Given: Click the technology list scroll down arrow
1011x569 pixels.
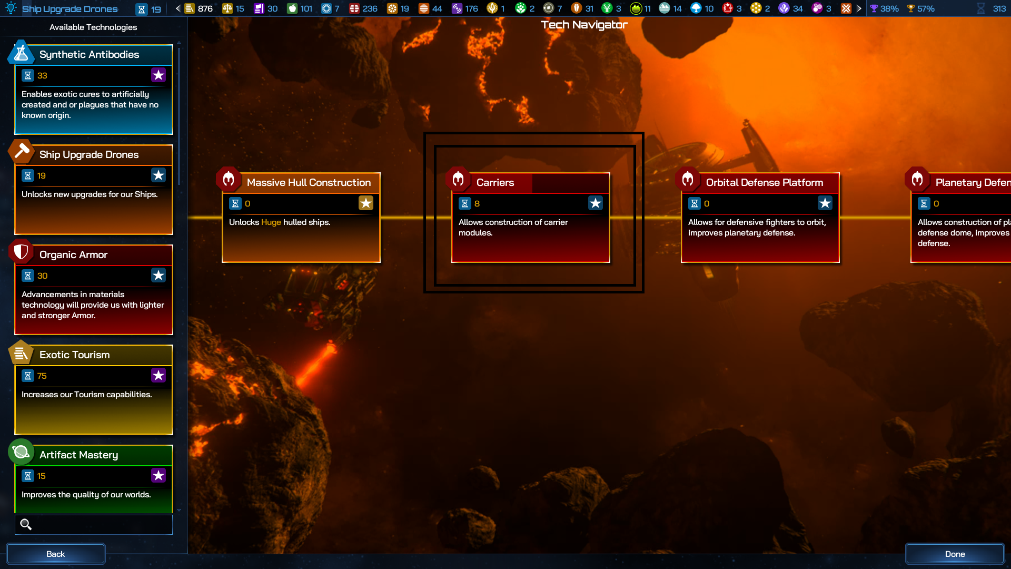Looking at the screenshot, I should click(179, 510).
